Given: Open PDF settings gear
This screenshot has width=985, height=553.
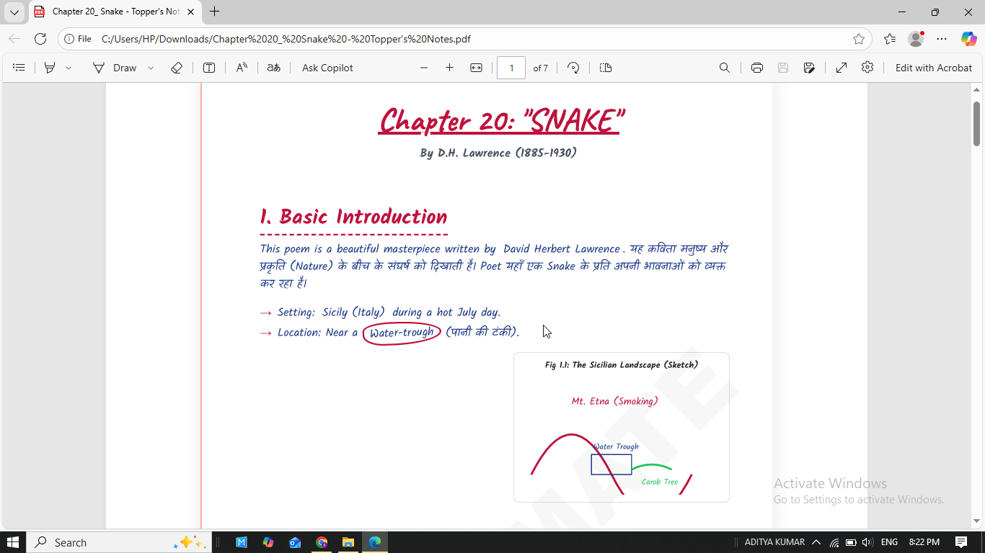Looking at the screenshot, I should pos(867,67).
